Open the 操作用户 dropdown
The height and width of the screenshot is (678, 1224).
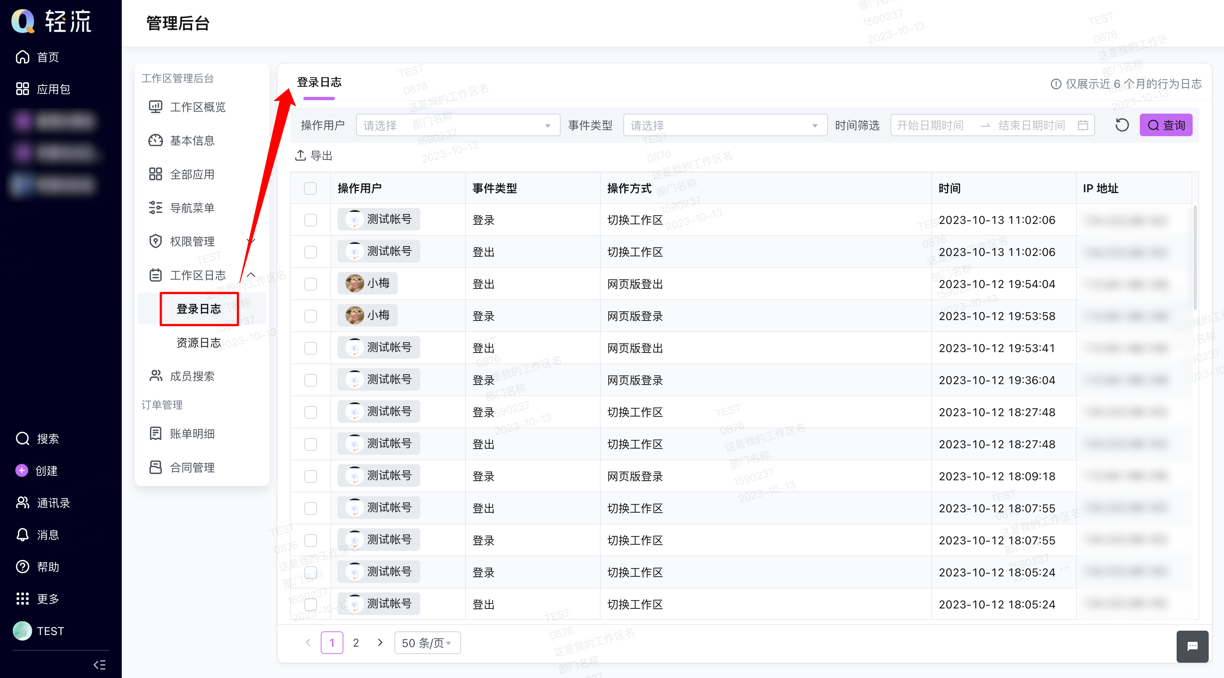click(x=458, y=125)
